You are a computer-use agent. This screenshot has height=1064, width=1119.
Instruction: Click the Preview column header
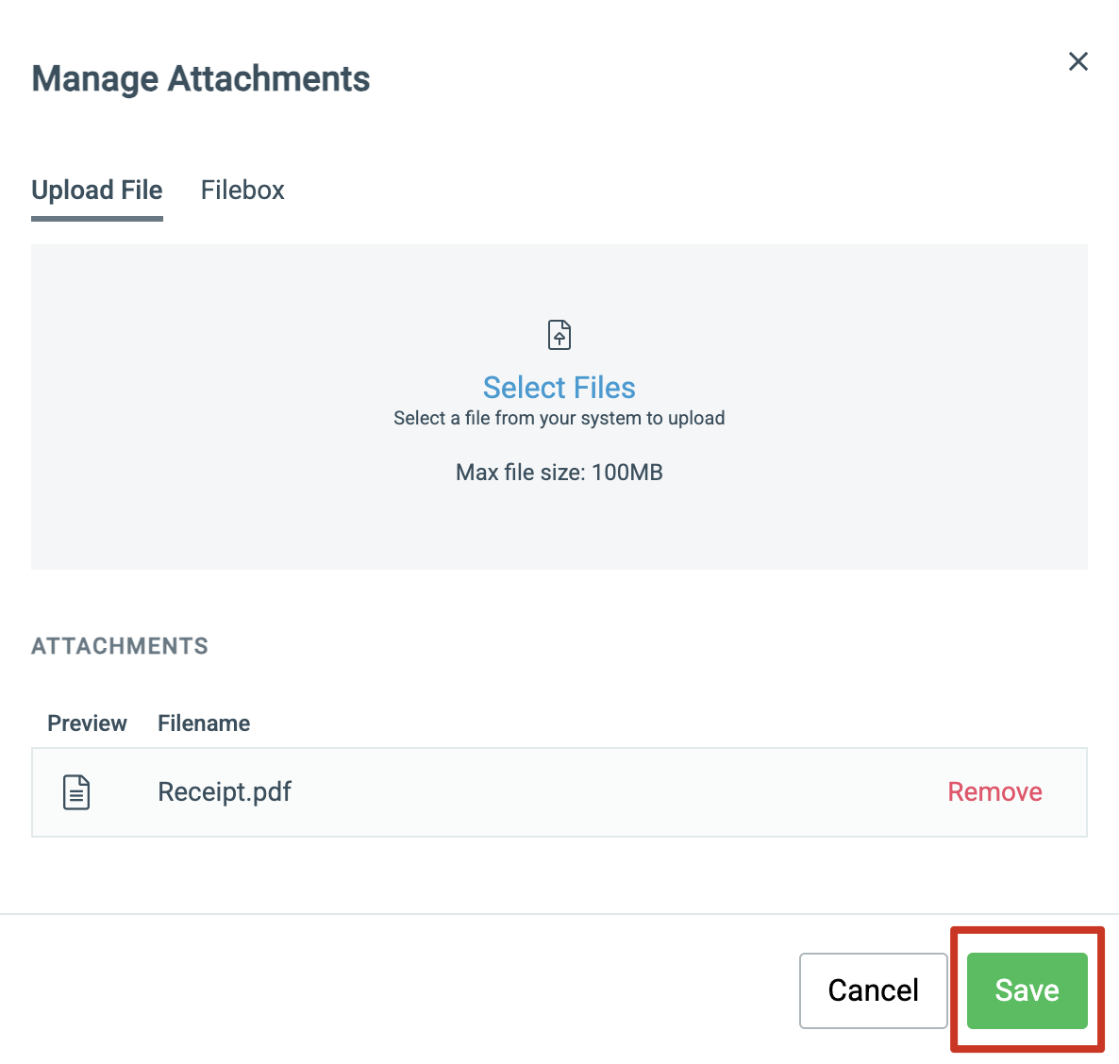point(87,723)
